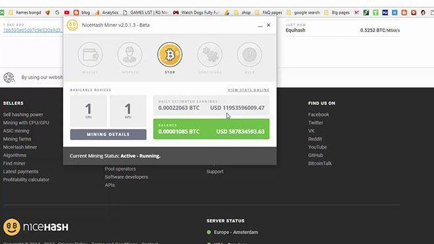Open the google search bookmark folder
This screenshot has height=244, width=434.
pyautogui.click(x=303, y=12)
